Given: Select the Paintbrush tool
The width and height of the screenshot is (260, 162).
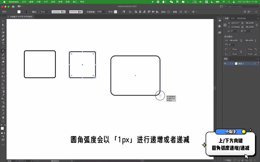Looking at the screenshot, I should click(x=3, y=55).
